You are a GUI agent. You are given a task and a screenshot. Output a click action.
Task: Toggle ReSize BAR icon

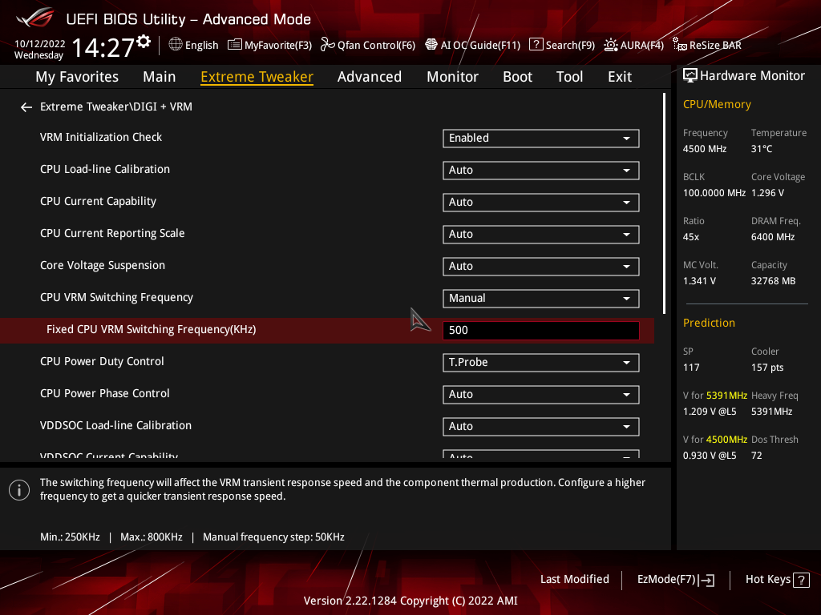click(x=680, y=45)
